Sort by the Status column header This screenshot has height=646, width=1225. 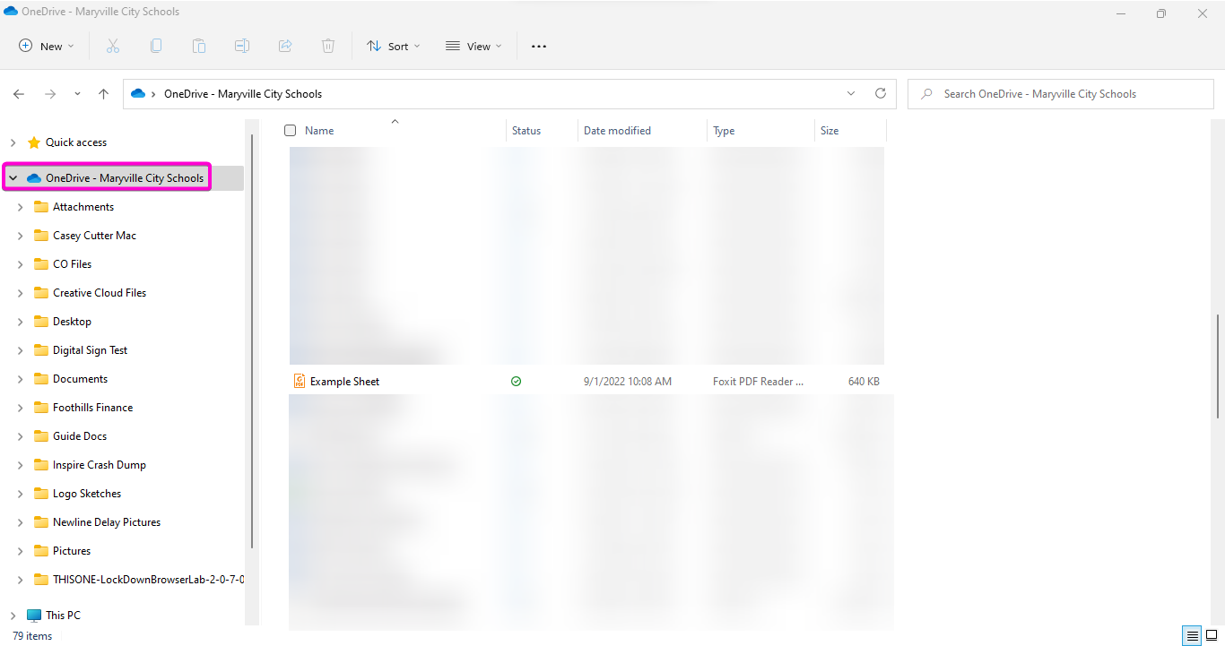pyautogui.click(x=526, y=131)
